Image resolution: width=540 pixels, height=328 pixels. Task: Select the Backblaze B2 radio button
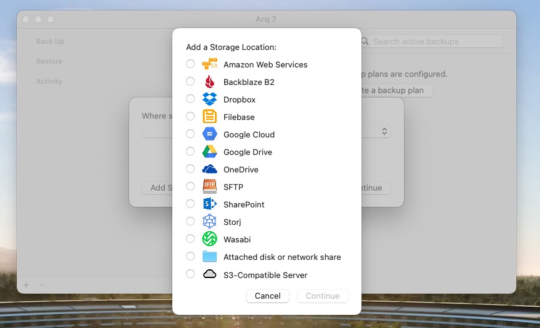tap(190, 81)
